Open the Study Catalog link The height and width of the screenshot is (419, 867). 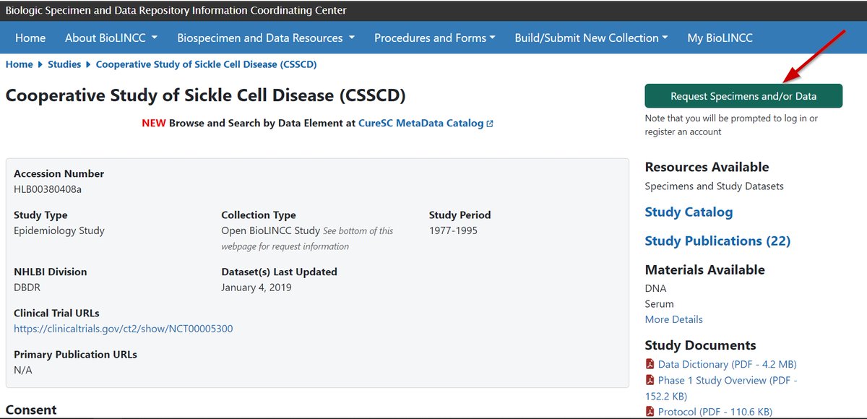[689, 212]
